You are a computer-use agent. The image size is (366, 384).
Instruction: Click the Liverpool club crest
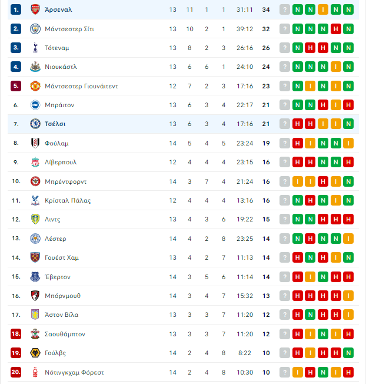coord(35,162)
